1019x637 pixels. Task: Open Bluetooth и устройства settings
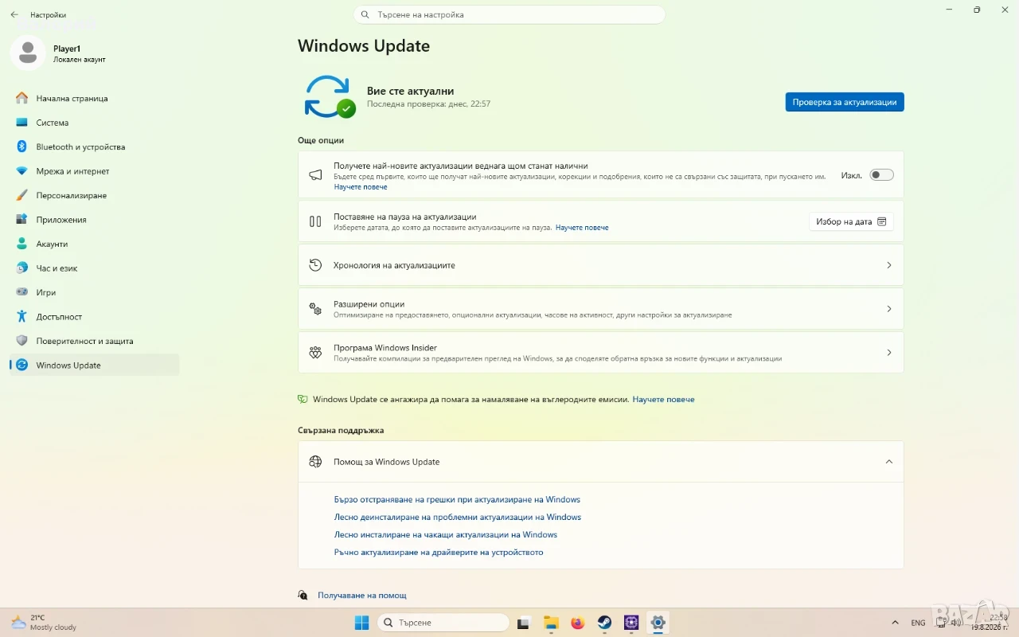(x=95, y=147)
